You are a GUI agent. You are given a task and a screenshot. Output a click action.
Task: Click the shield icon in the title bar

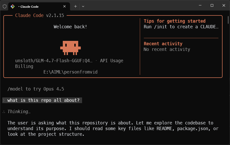[5, 6]
